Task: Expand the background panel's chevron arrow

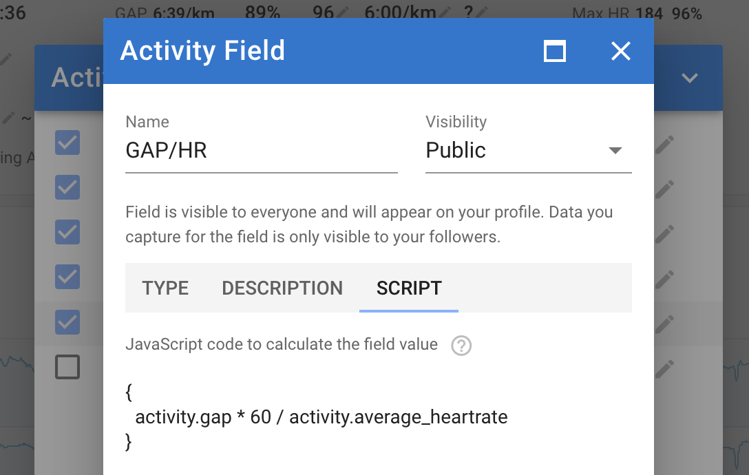Action: (689, 77)
